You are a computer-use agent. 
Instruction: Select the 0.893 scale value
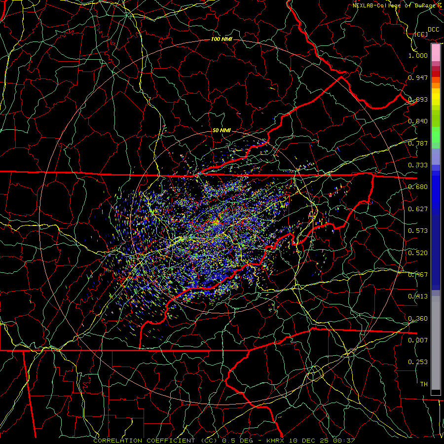click(x=418, y=99)
